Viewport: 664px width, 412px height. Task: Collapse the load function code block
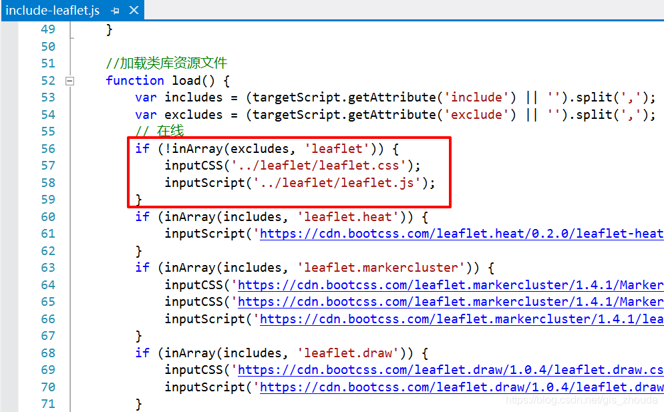point(69,80)
